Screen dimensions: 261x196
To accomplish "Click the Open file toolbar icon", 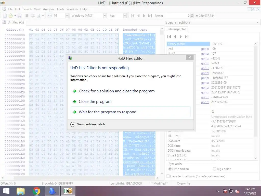I will coord(10,16).
